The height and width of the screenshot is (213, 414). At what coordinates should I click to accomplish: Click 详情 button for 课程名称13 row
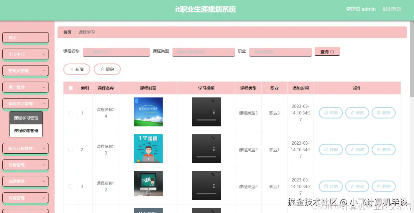pyautogui.click(x=331, y=150)
